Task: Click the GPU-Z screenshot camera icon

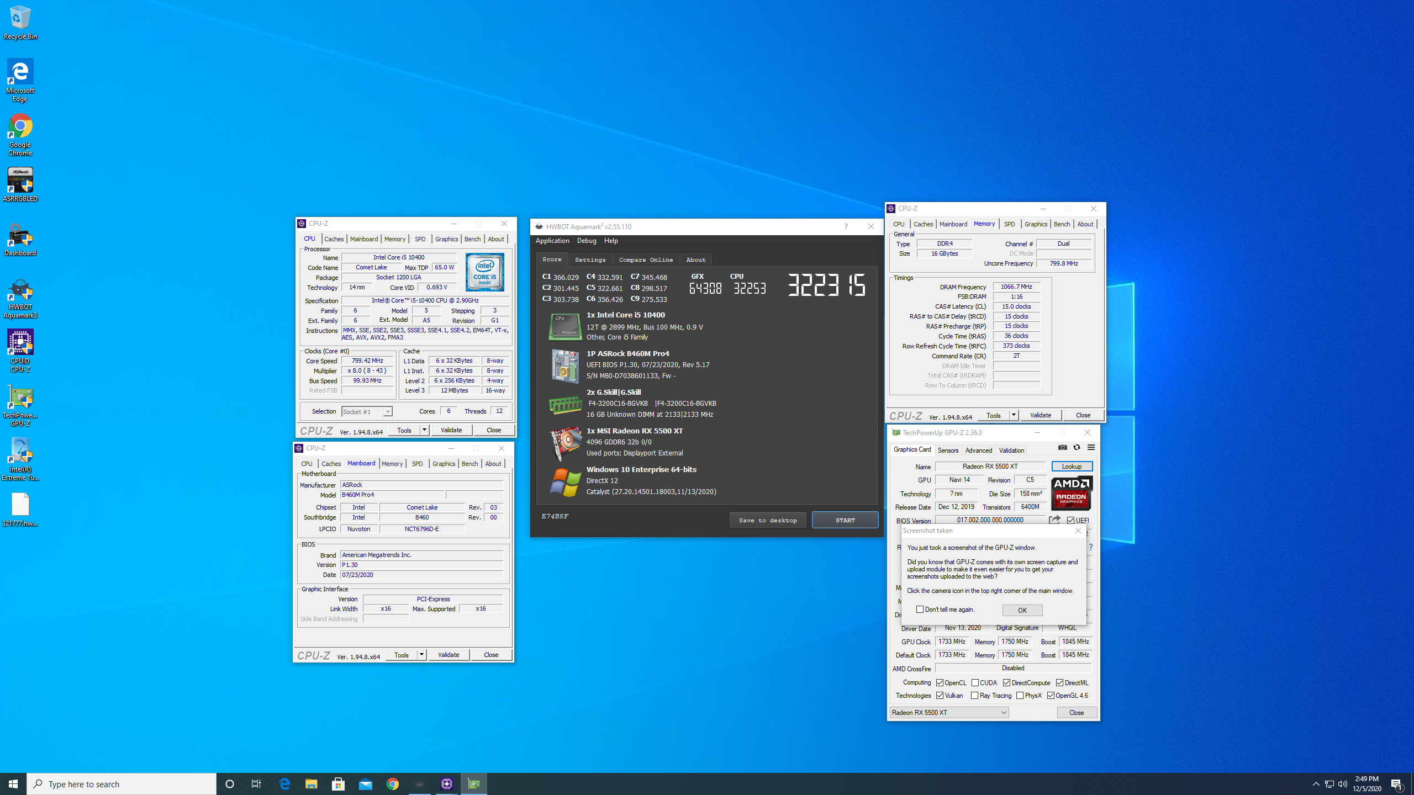Action: 1062,447
